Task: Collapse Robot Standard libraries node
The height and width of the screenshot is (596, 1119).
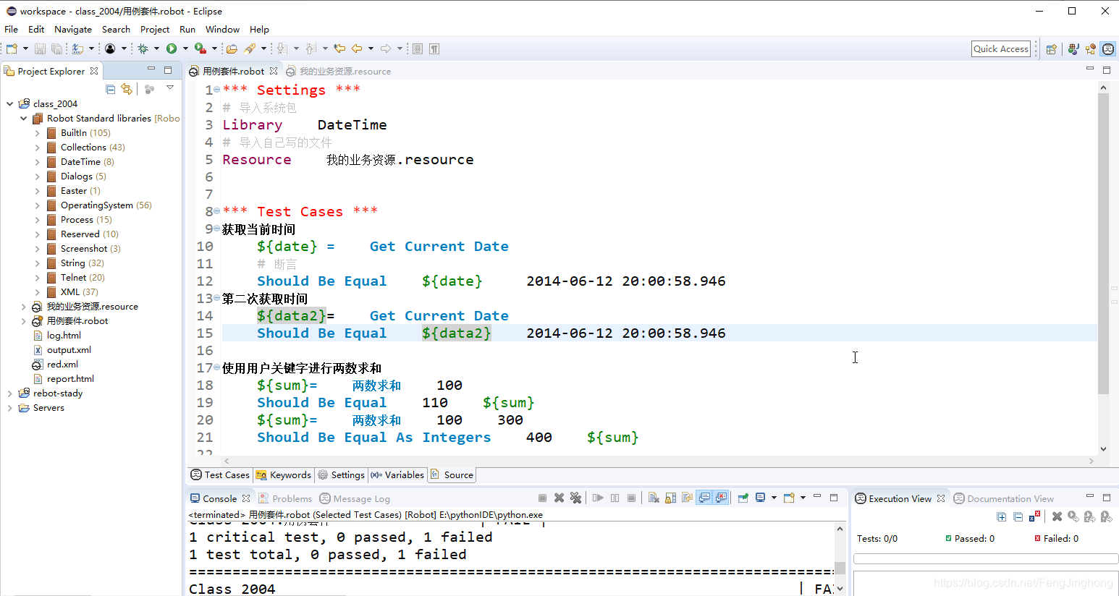Action: pos(23,118)
